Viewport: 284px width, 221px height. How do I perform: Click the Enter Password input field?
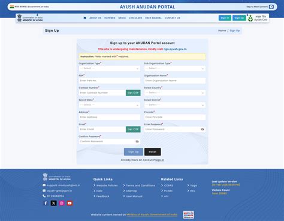pos(175,129)
